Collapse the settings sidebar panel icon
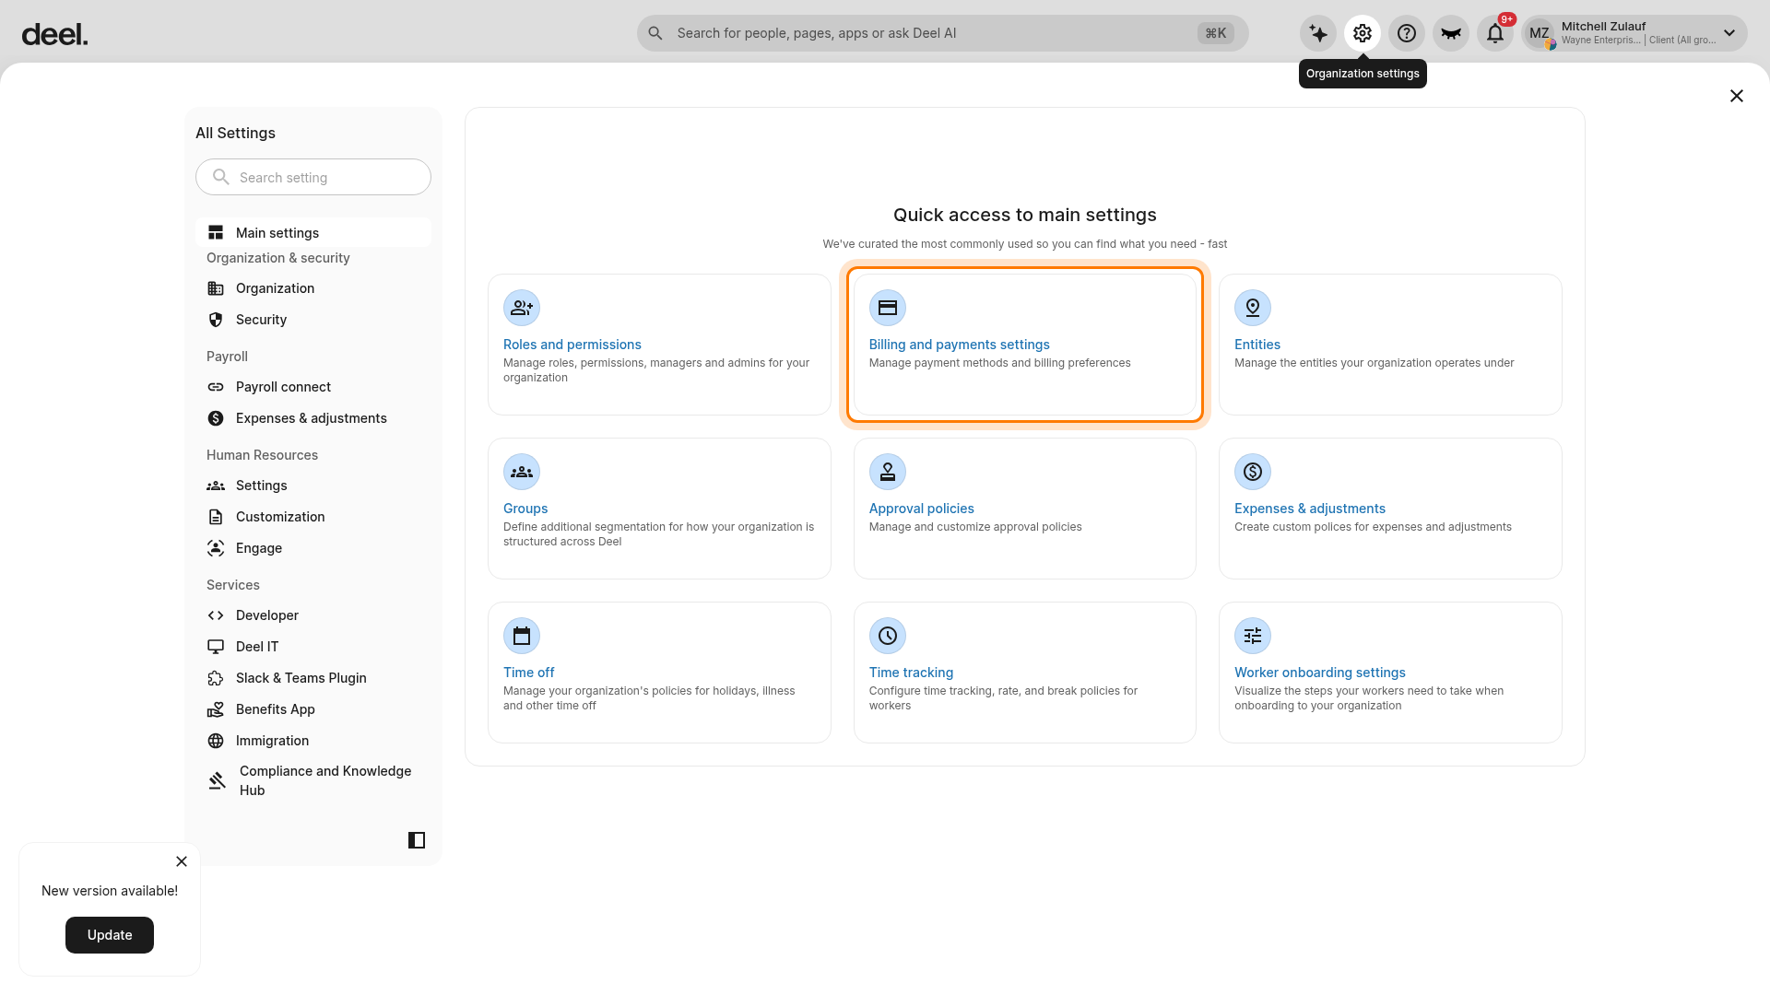 (x=417, y=840)
